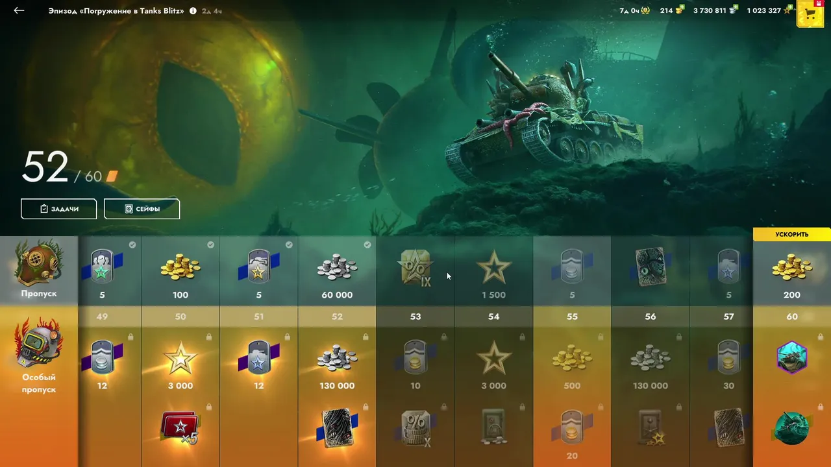
Task: Click level 57 bottom camo card reward
Action: coord(728,428)
